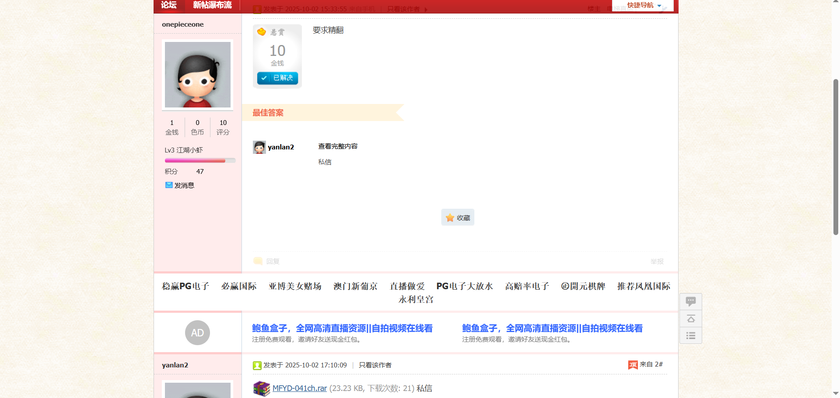Image resolution: width=840 pixels, height=398 pixels.
Task: Click the 最佳答案 banner heading
Action: 268,113
